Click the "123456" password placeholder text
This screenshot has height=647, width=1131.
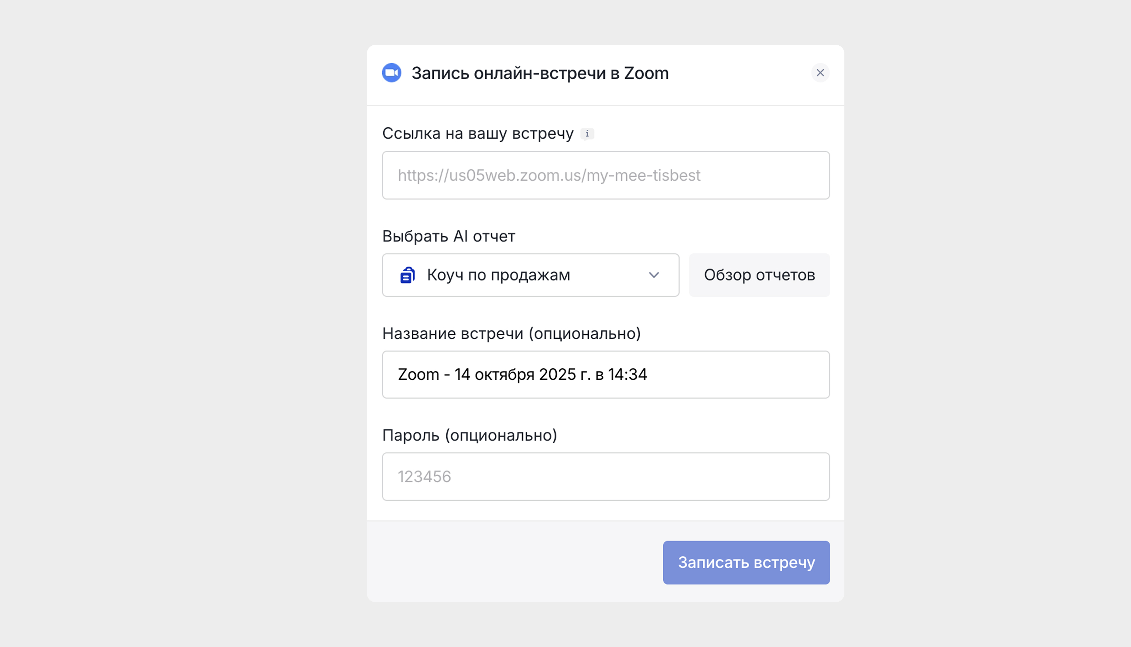click(x=424, y=477)
